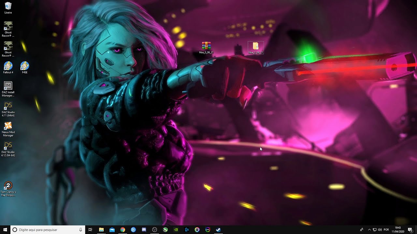417x234 pixels.
Task: Open OBS Studio from the taskbar
Action: point(155,230)
